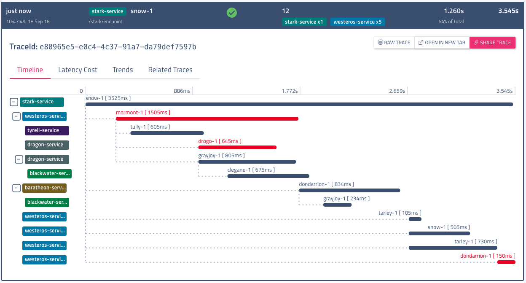Open the Latency Cost tab

point(78,70)
